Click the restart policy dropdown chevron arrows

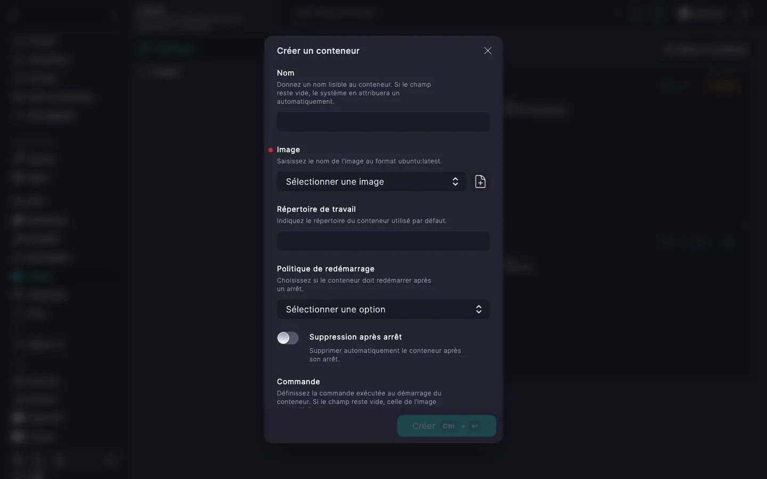click(479, 309)
